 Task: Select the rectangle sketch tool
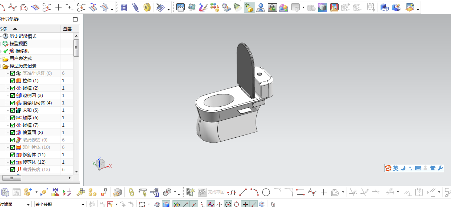(300, 192)
